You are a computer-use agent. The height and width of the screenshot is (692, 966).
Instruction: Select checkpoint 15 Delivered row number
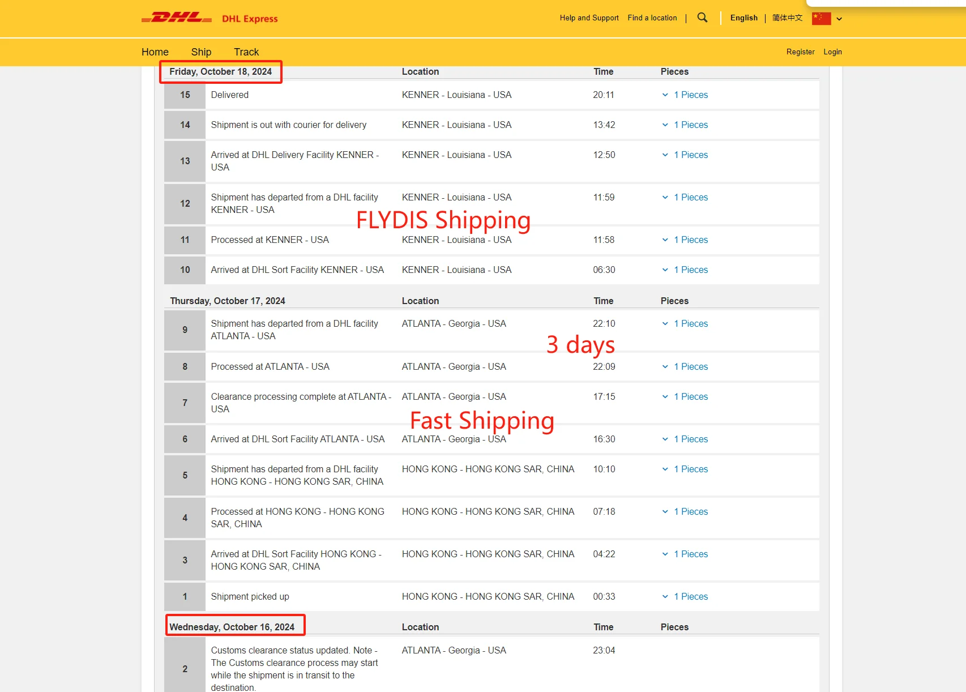pos(185,95)
